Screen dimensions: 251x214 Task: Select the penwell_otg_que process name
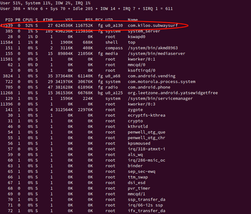coord(147,132)
